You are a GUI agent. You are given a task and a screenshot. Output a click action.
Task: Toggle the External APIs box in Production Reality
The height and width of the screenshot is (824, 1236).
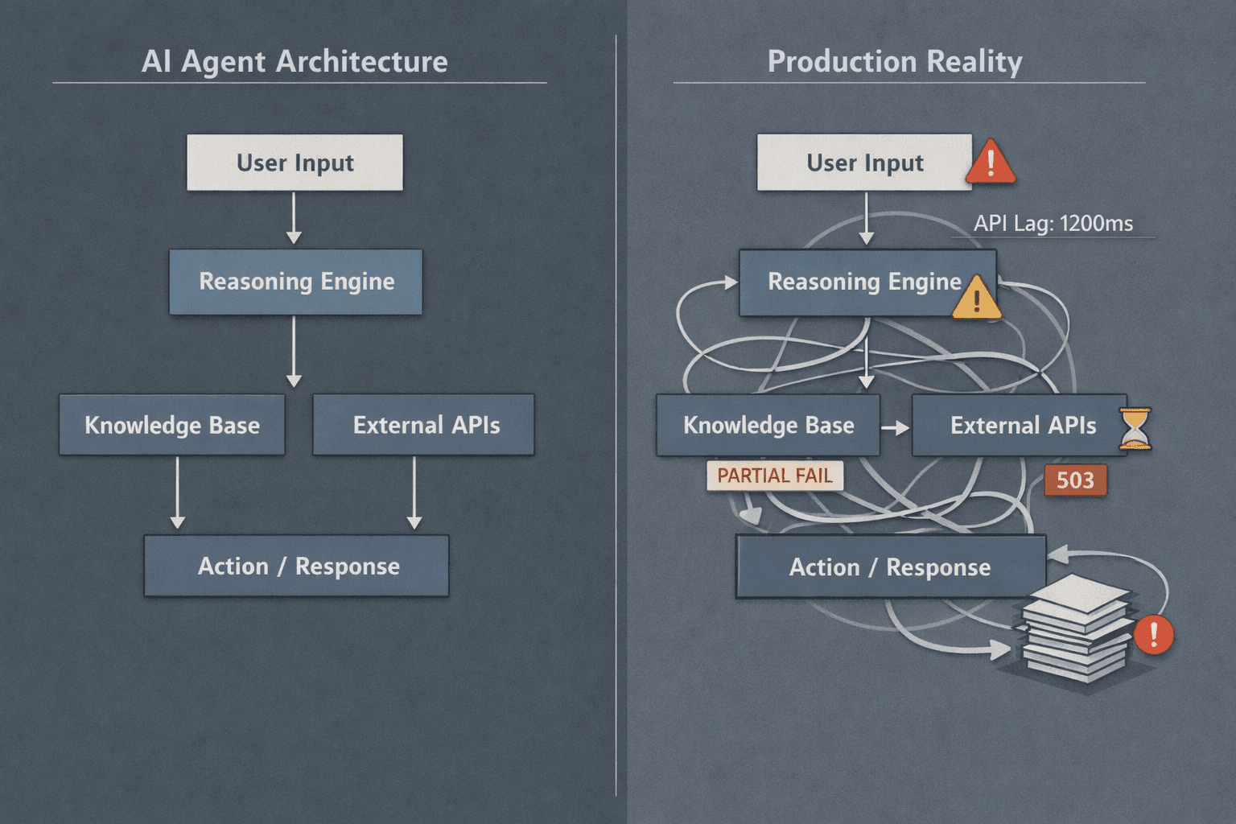click(1024, 425)
